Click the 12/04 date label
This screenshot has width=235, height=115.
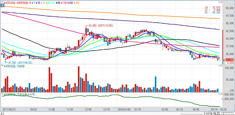click(88, 109)
